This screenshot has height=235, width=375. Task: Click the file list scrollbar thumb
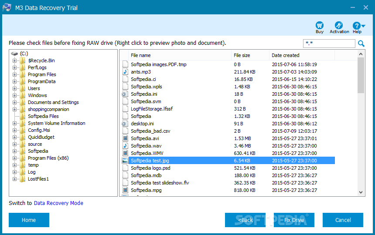(x=361, y=75)
